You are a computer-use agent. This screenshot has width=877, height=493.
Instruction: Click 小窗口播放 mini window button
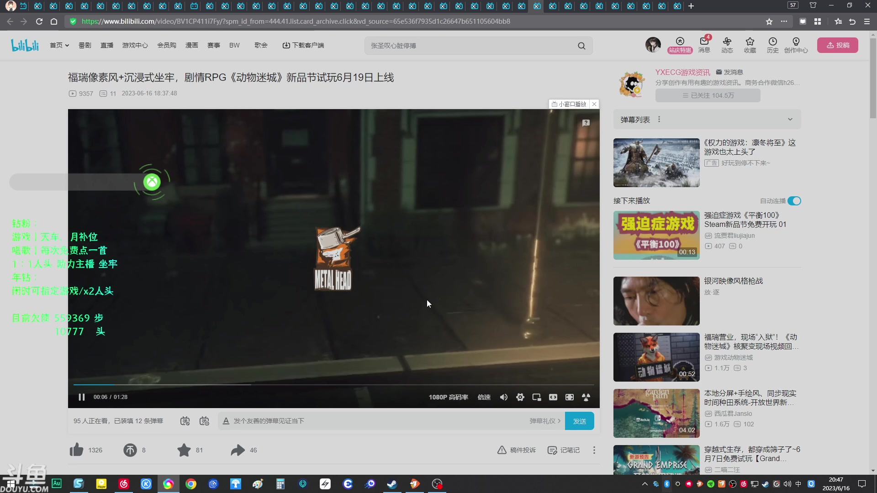tap(569, 104)
